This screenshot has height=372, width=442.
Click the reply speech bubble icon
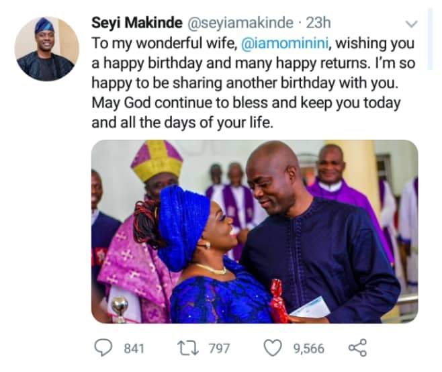[x=103, y=348]
